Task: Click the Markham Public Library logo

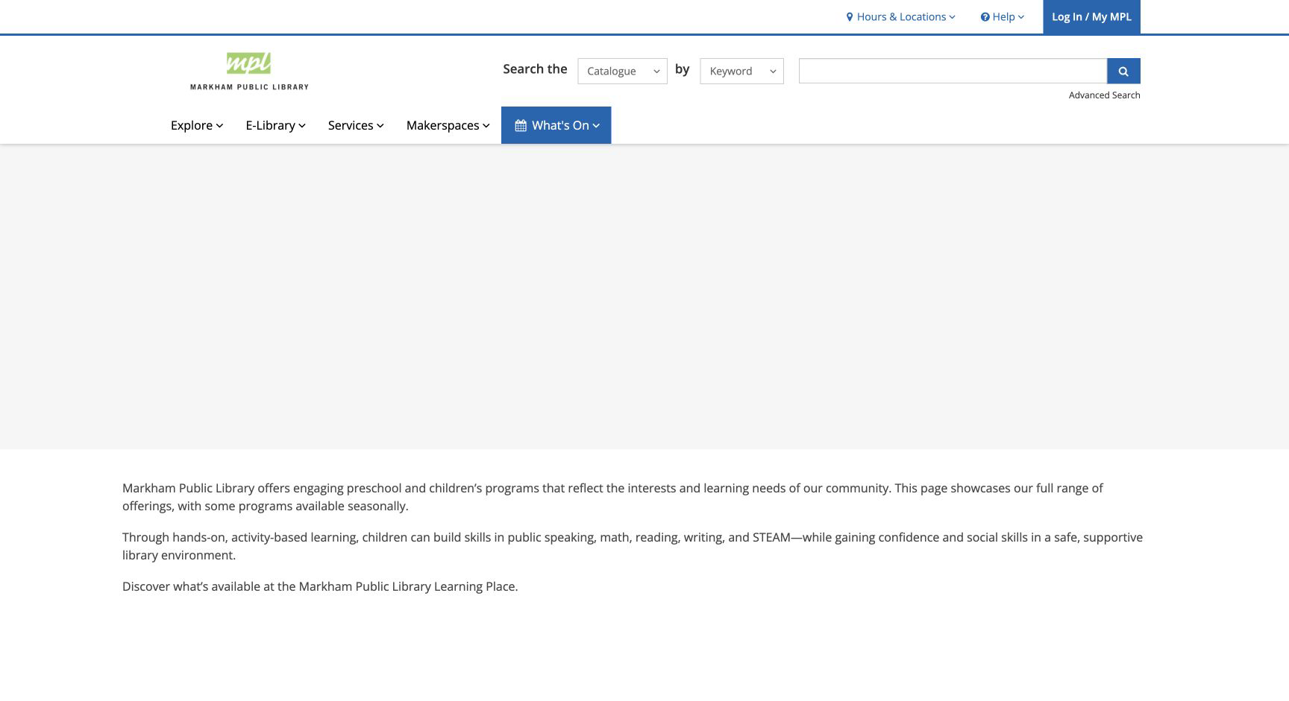Action: point(249,72)
